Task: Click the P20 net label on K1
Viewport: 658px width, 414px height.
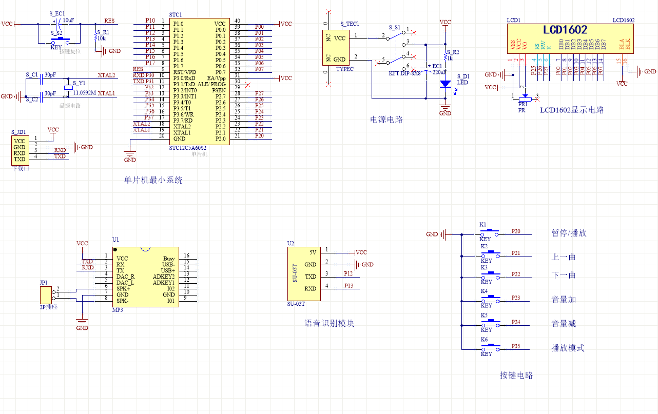Action: click(515, 231)
